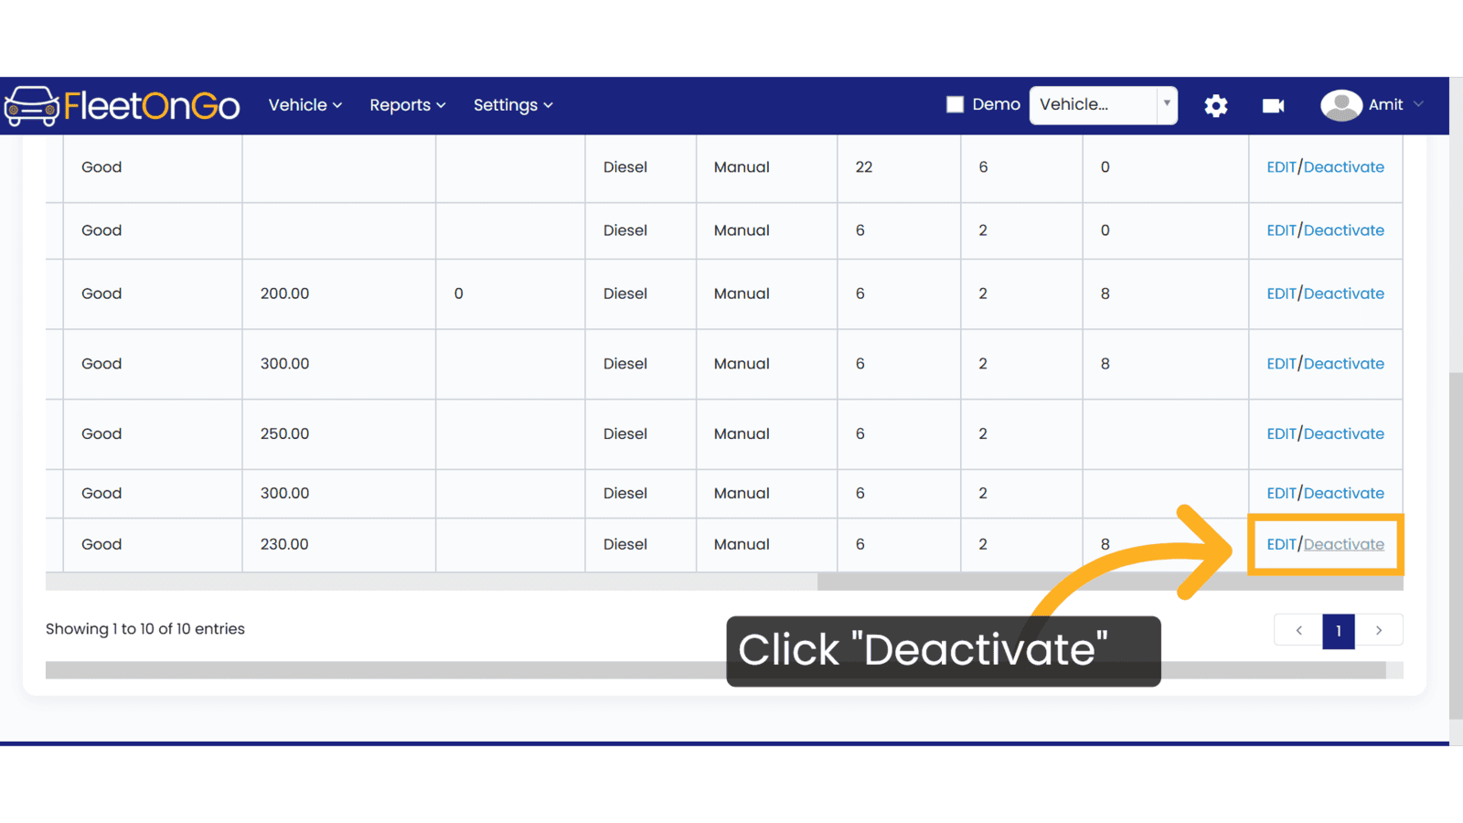Open the Reports menu

point(408,105)
